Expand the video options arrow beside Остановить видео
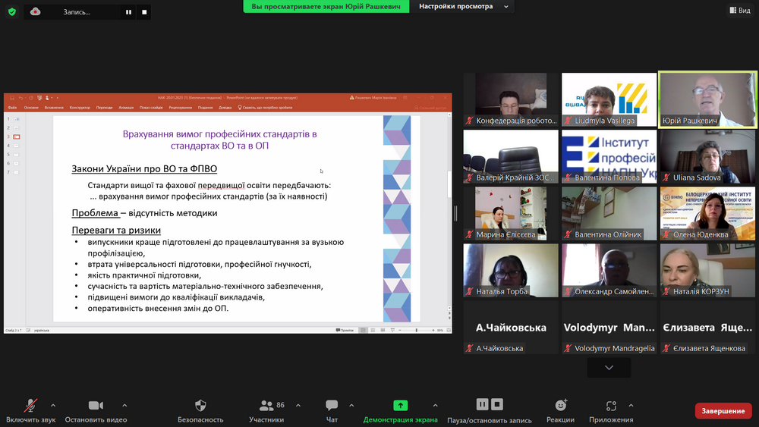This screenshot has width=759, height=427. (x=124, y=405)
